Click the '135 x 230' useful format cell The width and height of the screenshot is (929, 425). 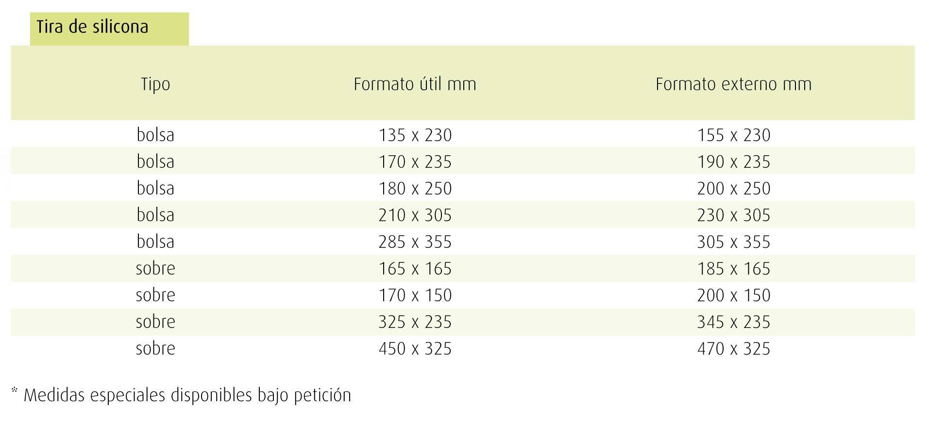coord(415,135)
